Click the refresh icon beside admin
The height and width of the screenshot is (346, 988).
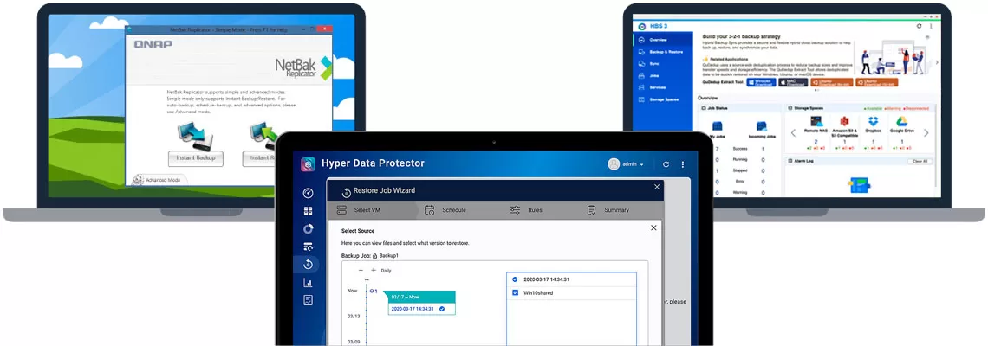click(666, 163)
